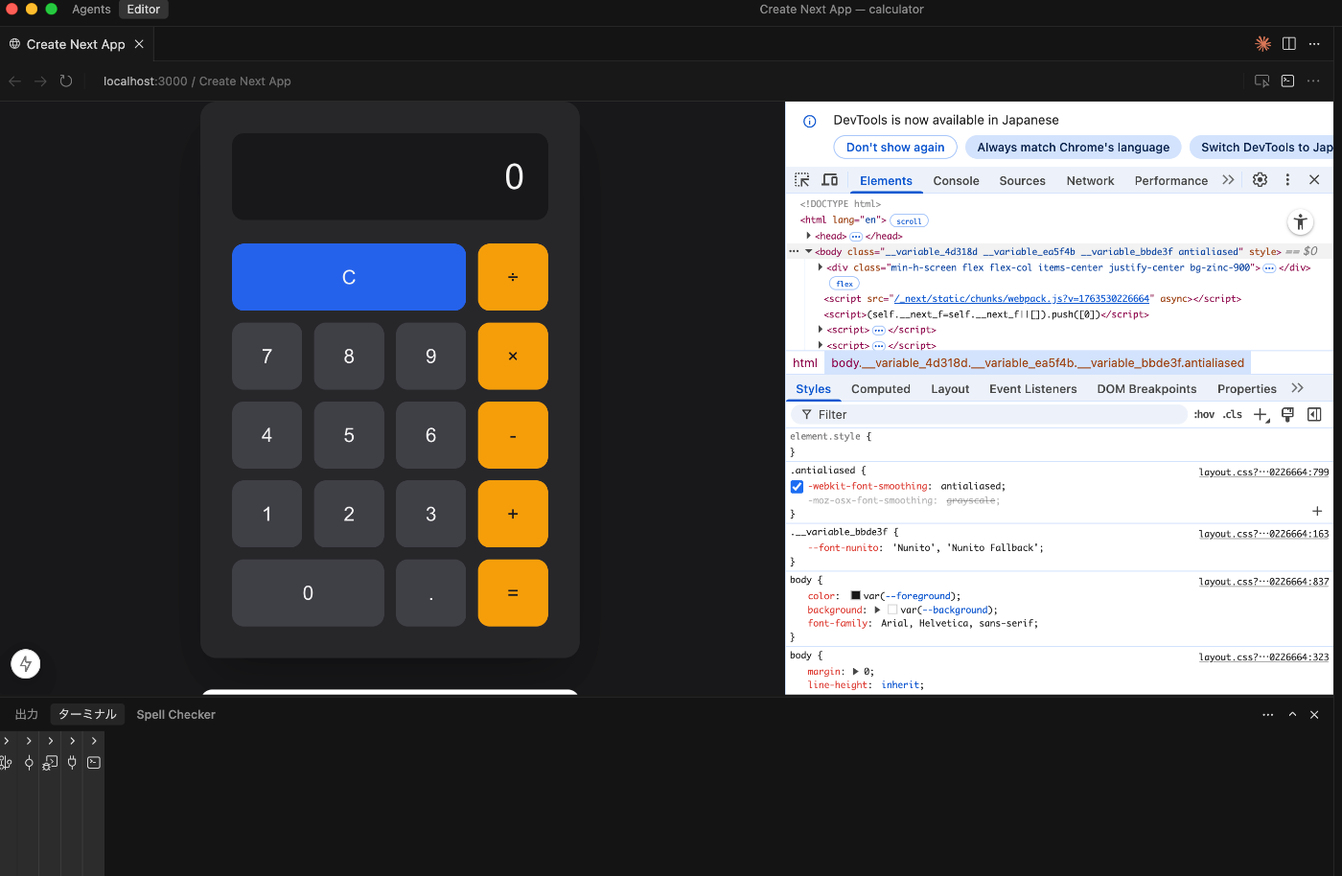
Task: Click the orange starburst icon in tab bar
Action: click(x=1263, y=44)
